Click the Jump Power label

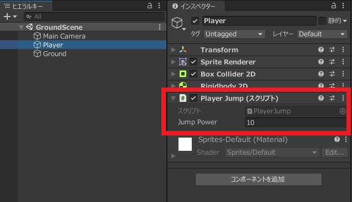coord(198,122)
